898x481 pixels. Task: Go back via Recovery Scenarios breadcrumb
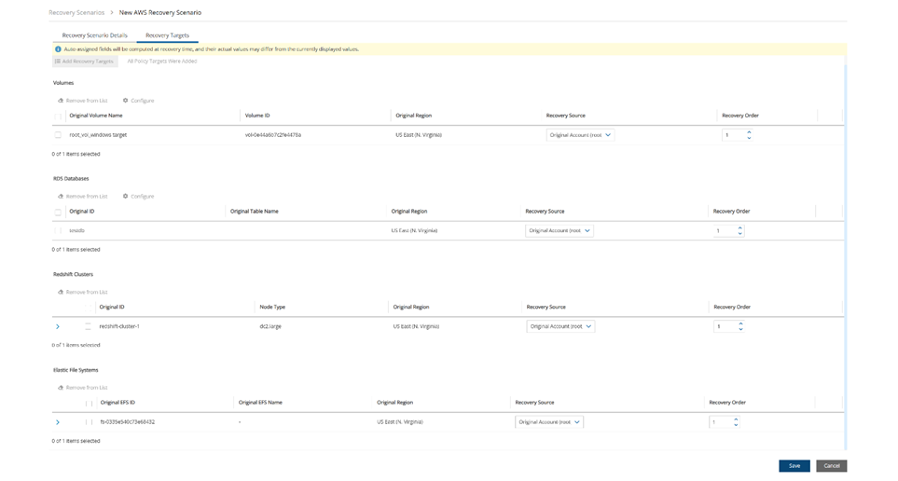76,13
